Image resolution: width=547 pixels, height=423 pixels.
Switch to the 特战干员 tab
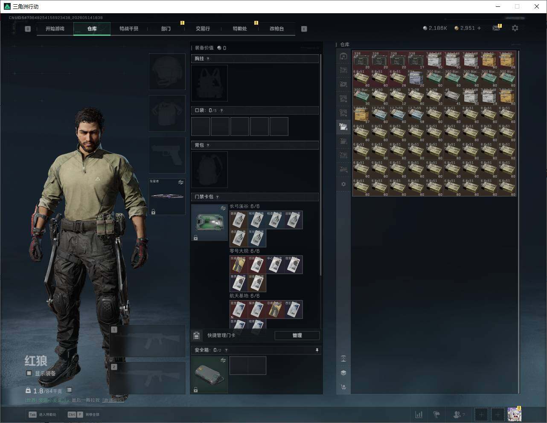(x=129, y=29)
